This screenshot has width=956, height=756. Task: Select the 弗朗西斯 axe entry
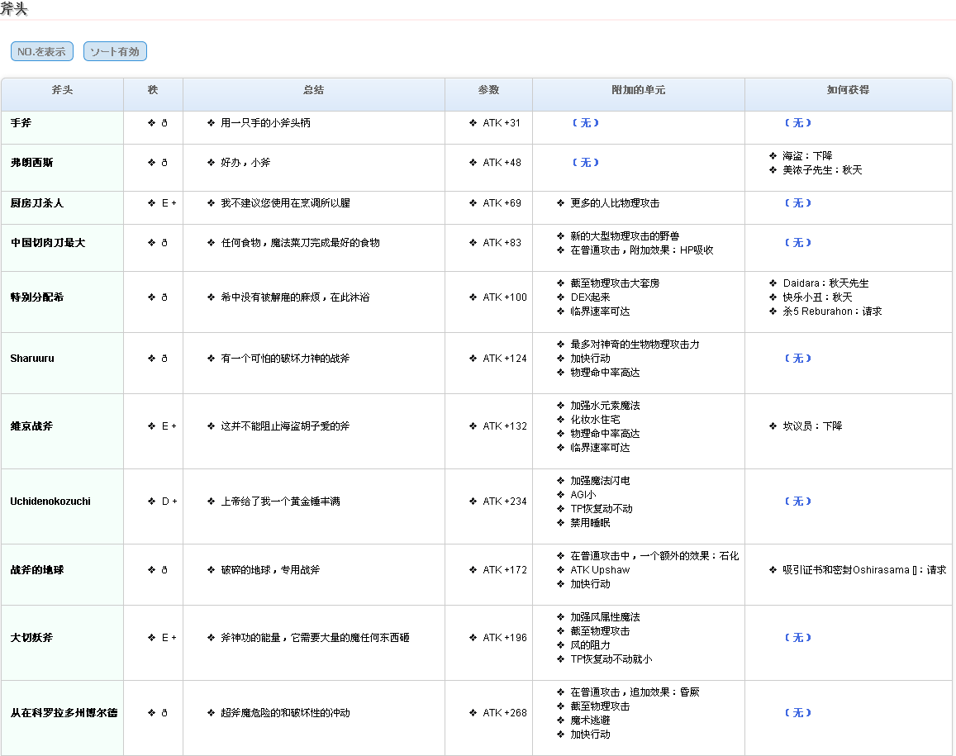(31, 163)
